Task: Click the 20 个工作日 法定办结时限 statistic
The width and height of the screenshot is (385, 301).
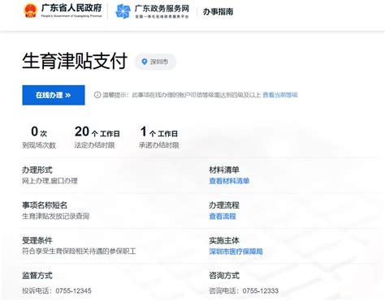Action: 97,137
